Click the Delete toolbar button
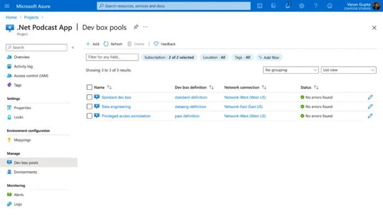This screenshot has width=383, height=215. [136, 44]
